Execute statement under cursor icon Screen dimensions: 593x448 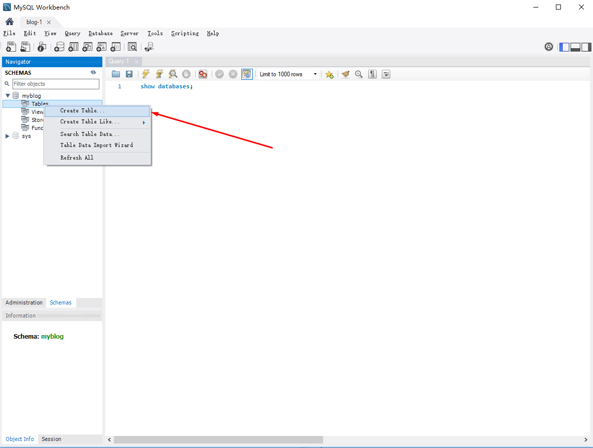[x=160, y=74]
